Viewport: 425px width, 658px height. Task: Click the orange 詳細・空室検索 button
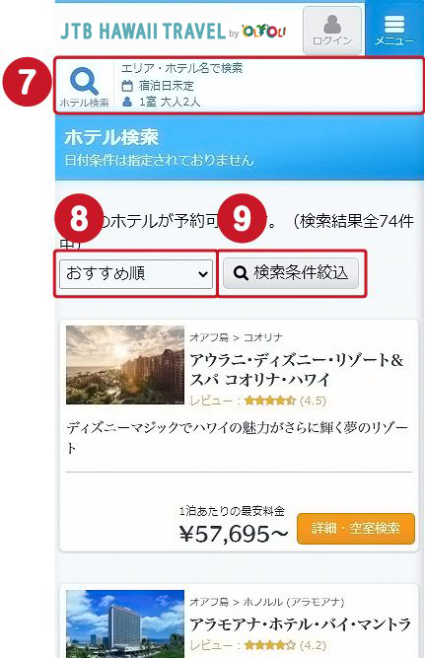click(x=356, y=528)
